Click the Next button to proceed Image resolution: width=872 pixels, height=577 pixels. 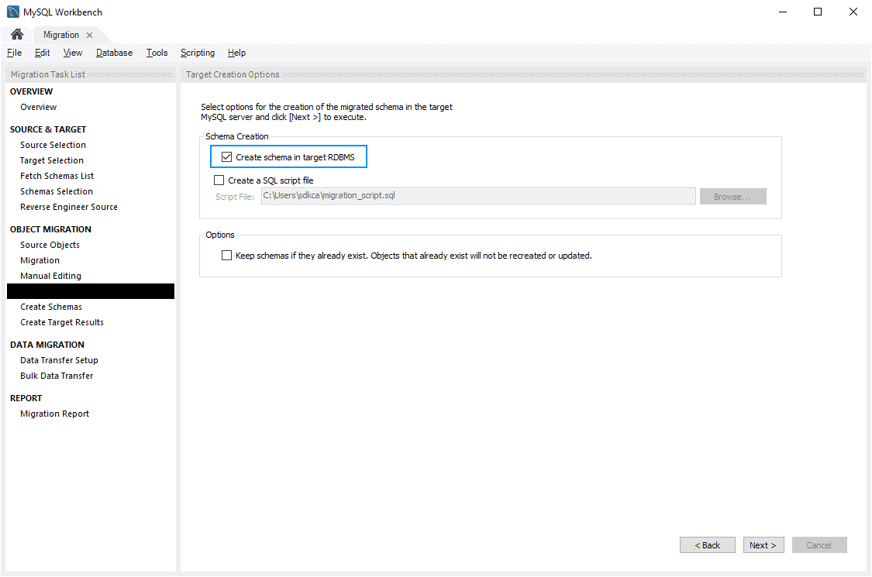pos(763,544)
